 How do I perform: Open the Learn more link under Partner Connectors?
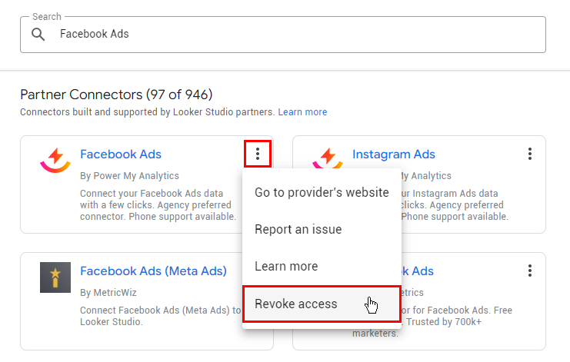(x=302, y=112)
